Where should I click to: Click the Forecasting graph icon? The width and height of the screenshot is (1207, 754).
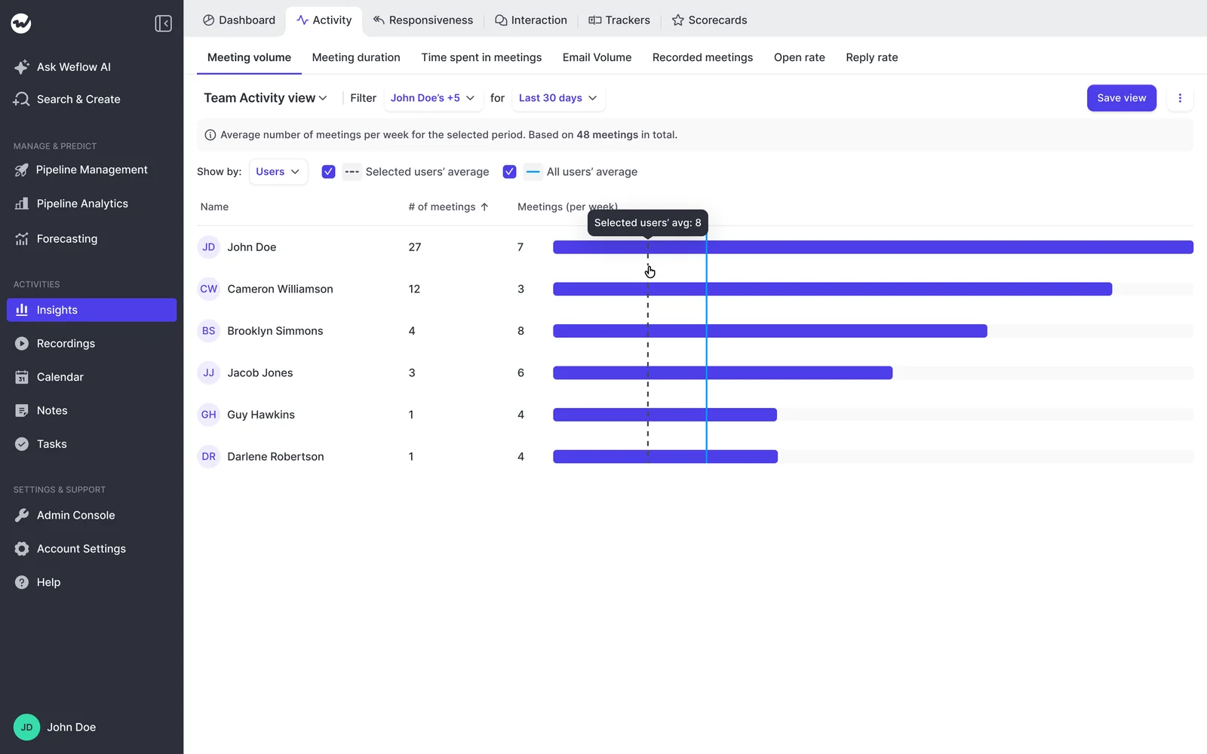click(x=22, y=238)
